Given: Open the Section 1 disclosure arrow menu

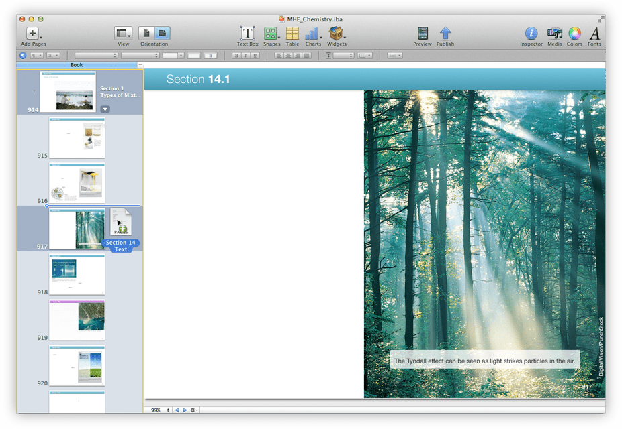Looking at the screenshot, I should pyautogui.click(x=105, y=109).
